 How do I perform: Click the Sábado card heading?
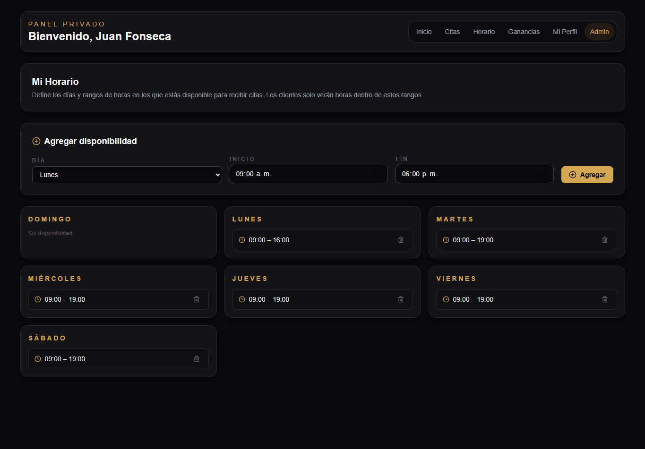47,338
